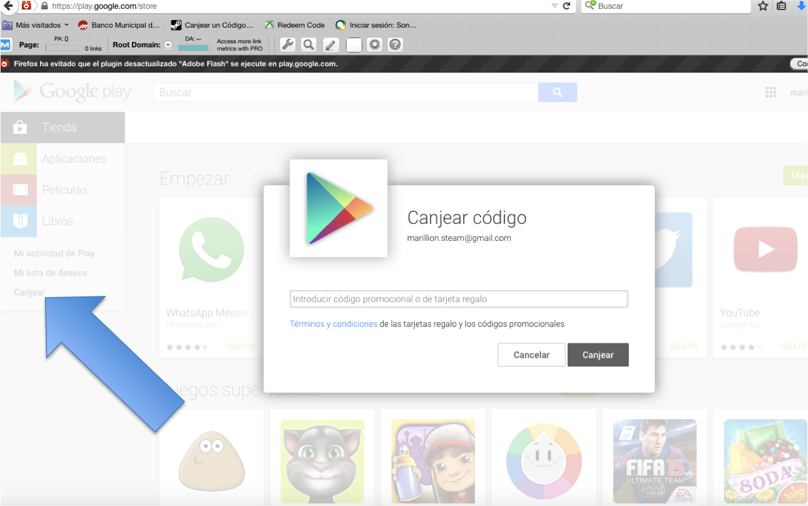
Task: Click the Canjear button in dialog
Action: click(x=598, y=355)
